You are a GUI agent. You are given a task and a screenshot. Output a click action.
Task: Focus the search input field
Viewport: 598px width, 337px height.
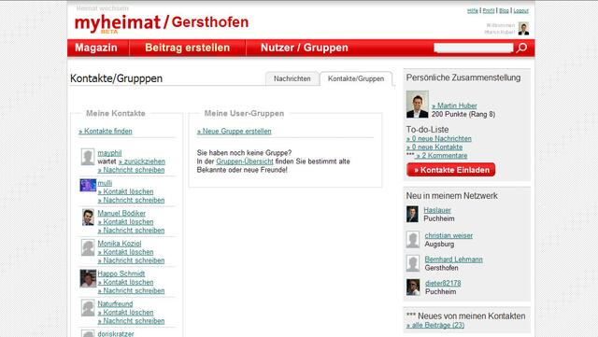pos(474,48)
